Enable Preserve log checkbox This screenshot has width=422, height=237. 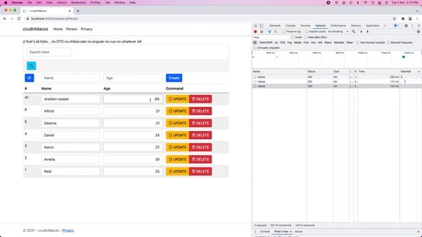click(x=284, y=32)
